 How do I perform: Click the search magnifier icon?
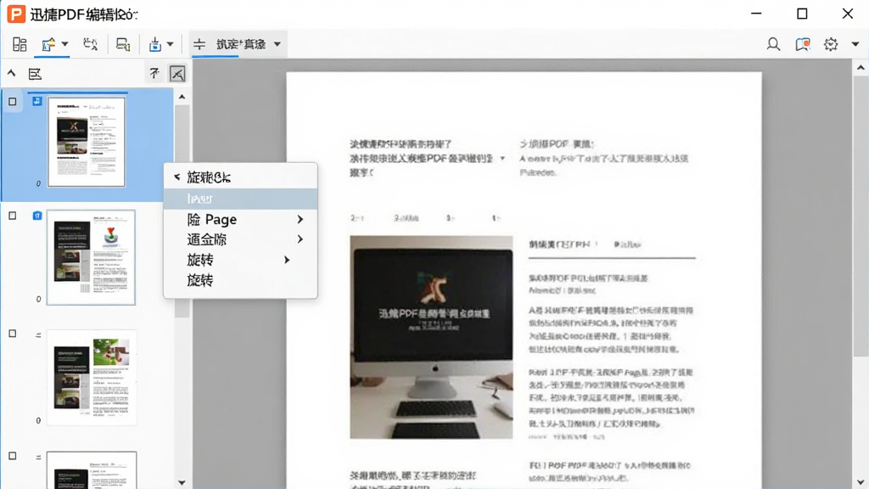tap(773, 44)
